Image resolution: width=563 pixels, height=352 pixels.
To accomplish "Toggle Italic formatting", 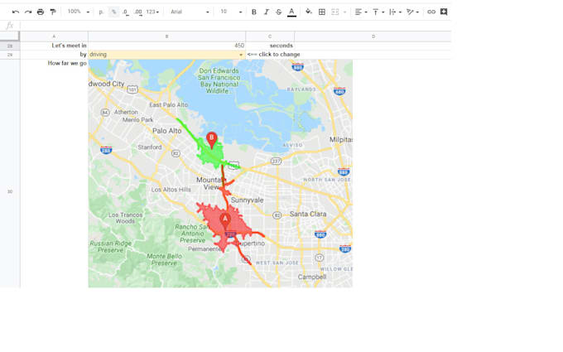I will tap(267, 12).
